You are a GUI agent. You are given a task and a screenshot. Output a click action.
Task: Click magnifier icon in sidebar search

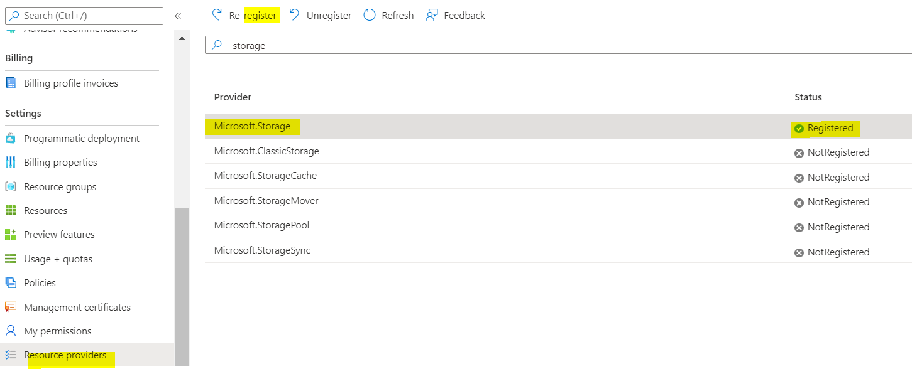coord(14,15)
